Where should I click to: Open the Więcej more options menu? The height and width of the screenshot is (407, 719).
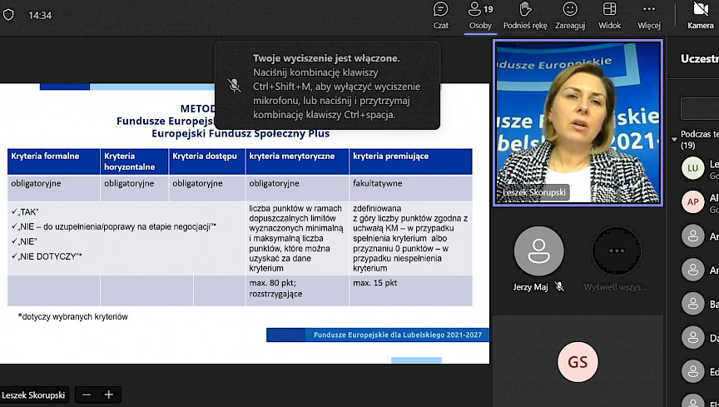(x=649, y=16)
